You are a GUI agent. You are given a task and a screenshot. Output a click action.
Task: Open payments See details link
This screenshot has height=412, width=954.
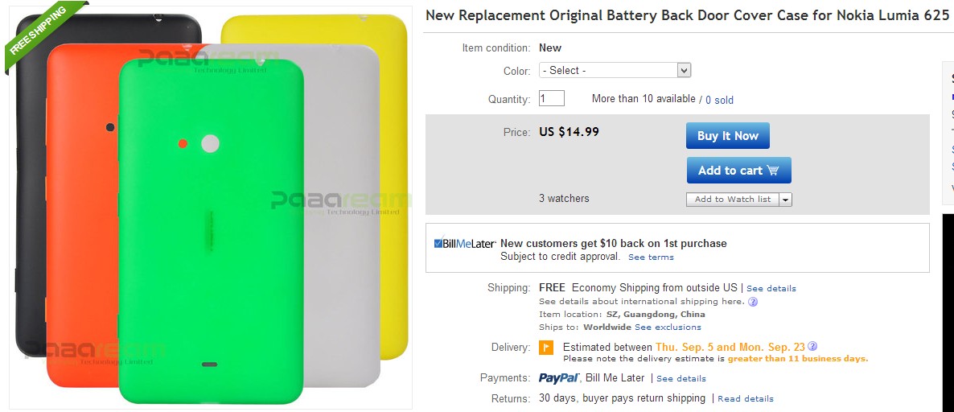pyautogui.click(x=681, y=378)
